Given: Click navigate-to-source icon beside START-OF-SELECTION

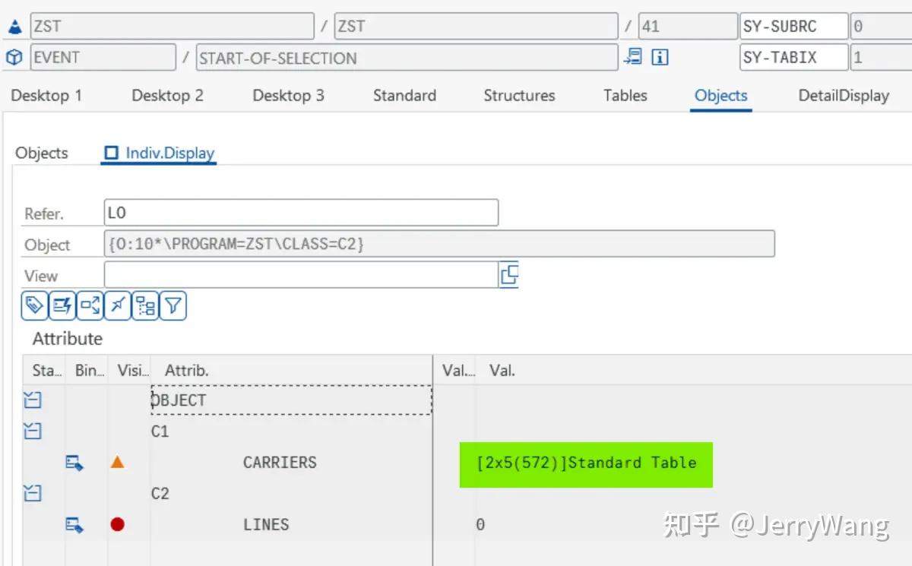Looking at the screenshot, I should click(x=635, y=57).
